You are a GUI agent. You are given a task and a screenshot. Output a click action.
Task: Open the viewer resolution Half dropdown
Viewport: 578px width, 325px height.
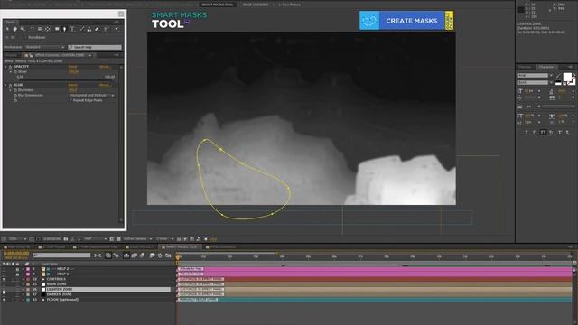[x=95, y=239]
